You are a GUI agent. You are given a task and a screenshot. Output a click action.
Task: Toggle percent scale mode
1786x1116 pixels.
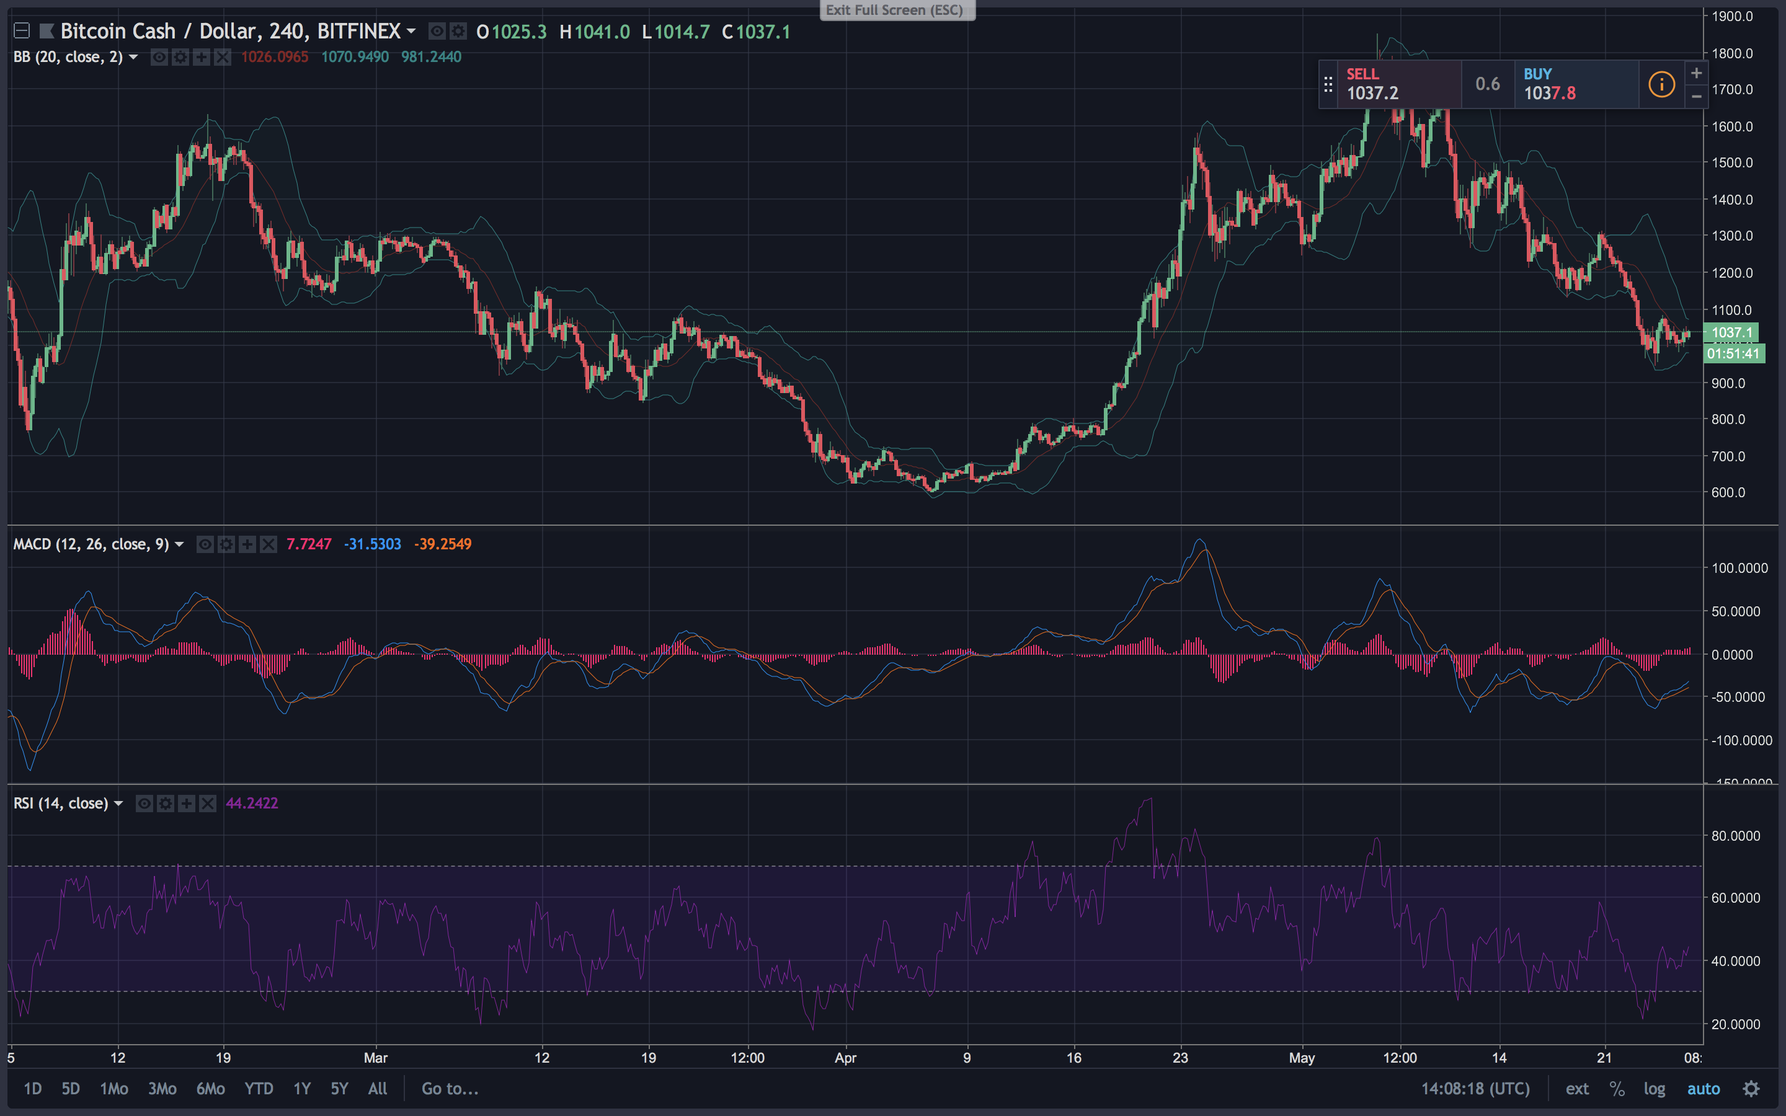pos(1617,1089)
